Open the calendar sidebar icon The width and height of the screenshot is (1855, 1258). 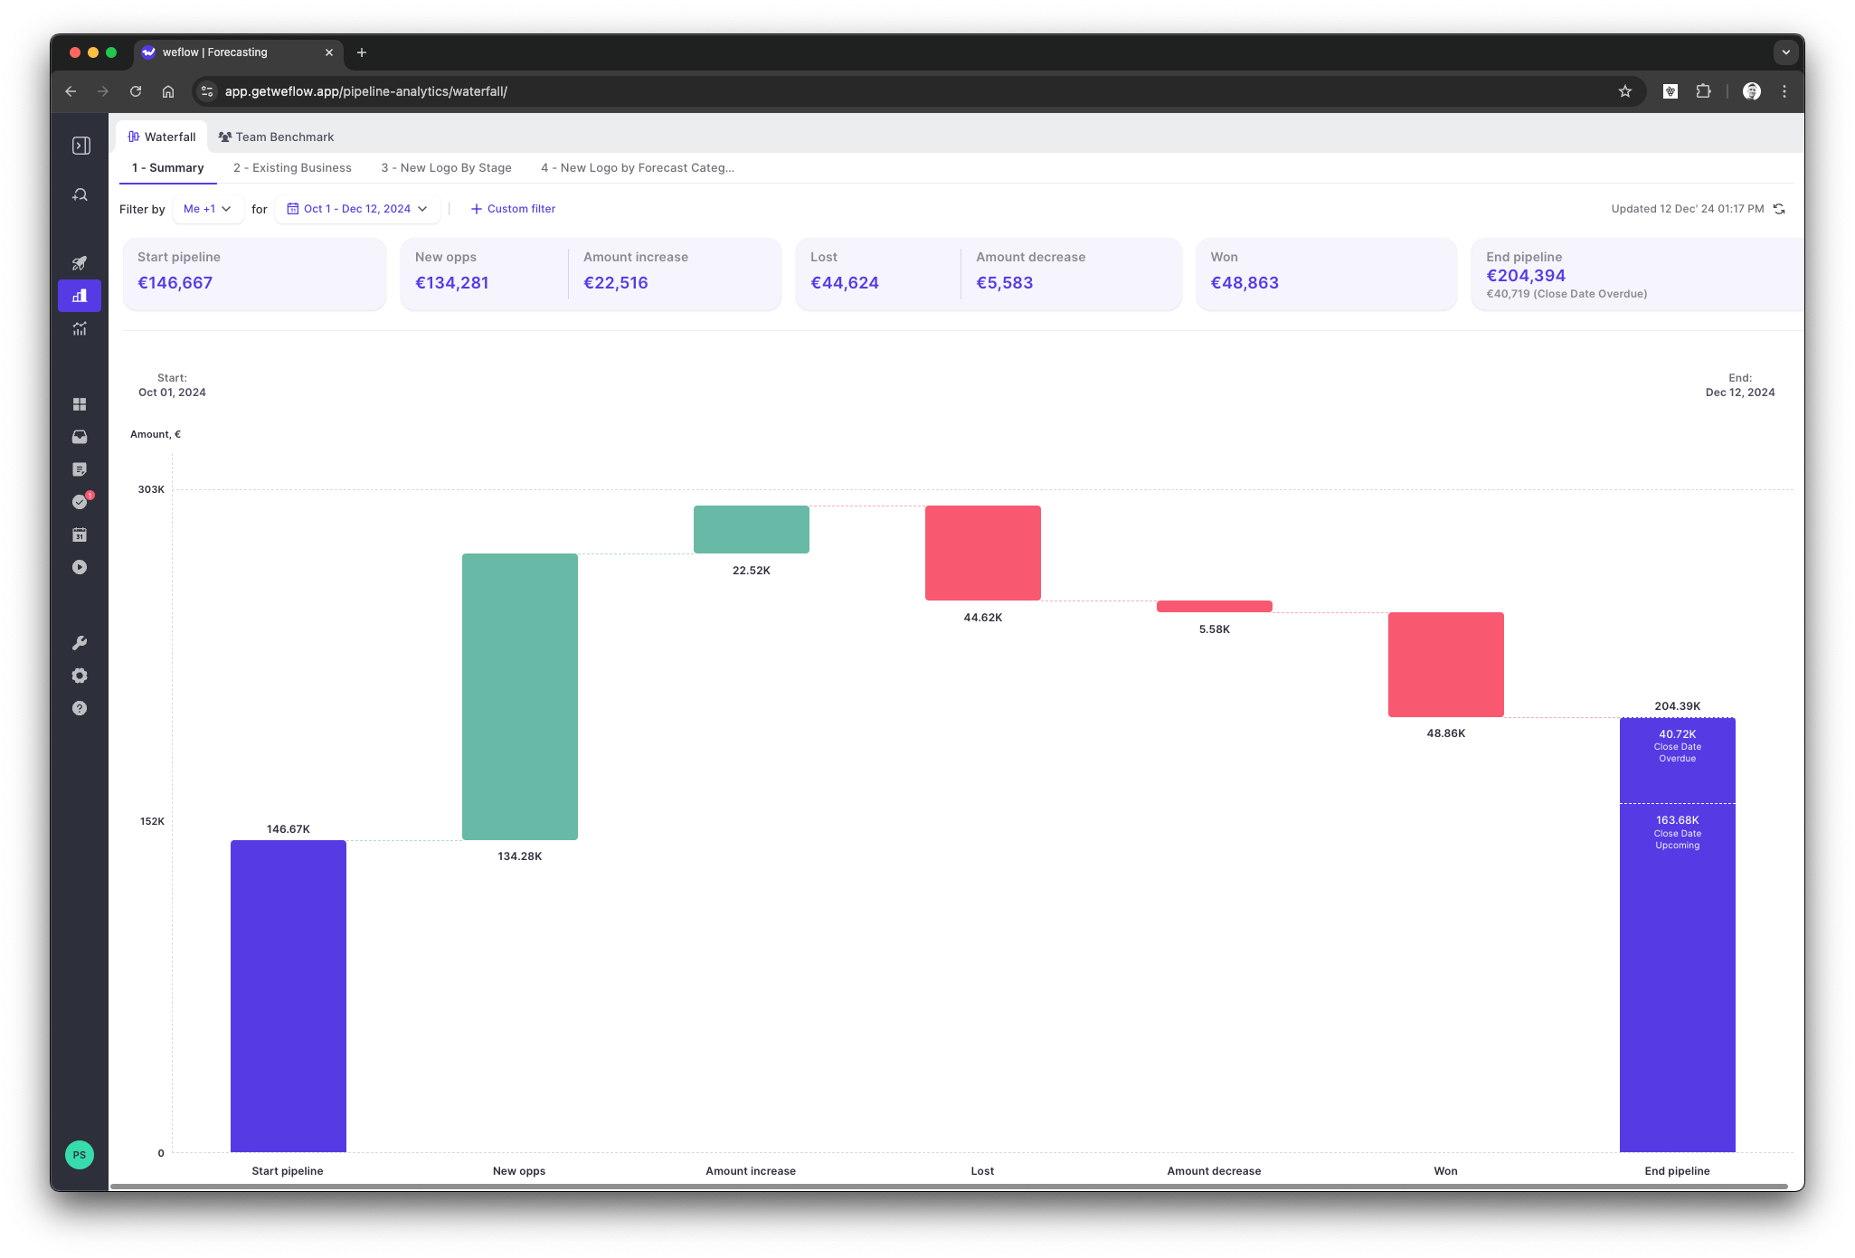point(80,534)
